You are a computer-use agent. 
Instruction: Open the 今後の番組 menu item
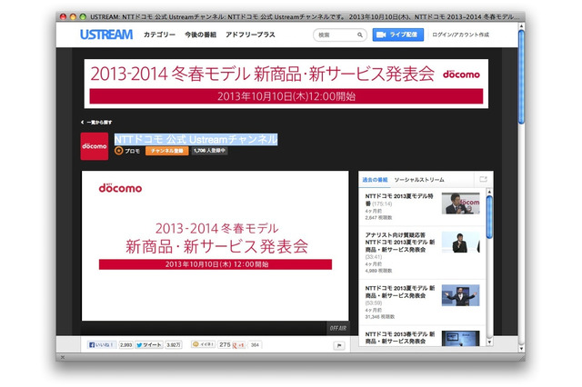[200, 35]
